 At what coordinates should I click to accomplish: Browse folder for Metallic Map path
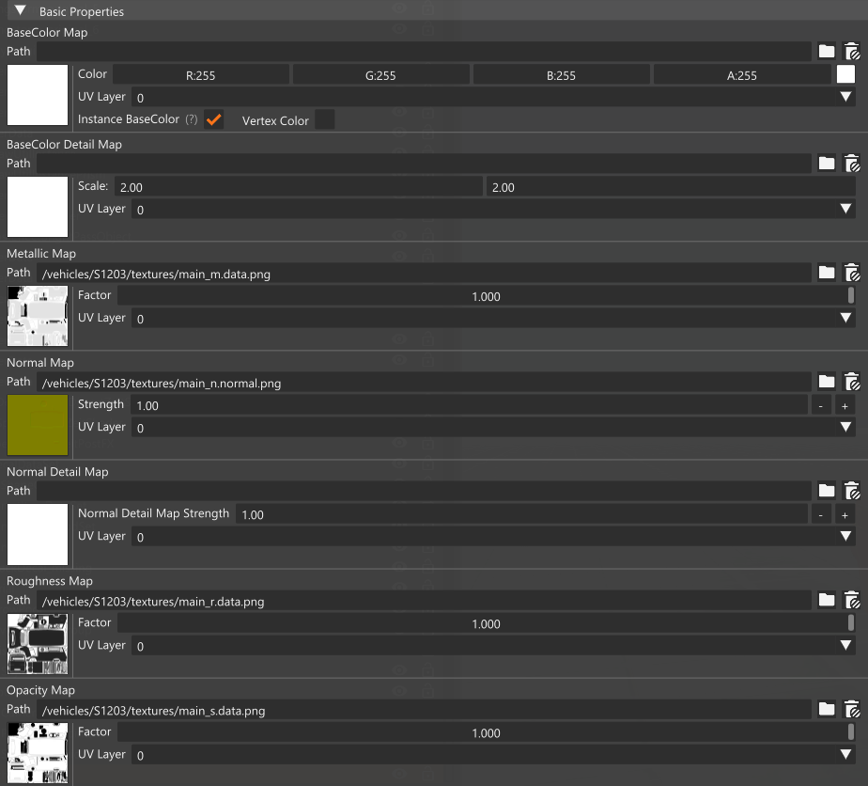pos(827,273)
